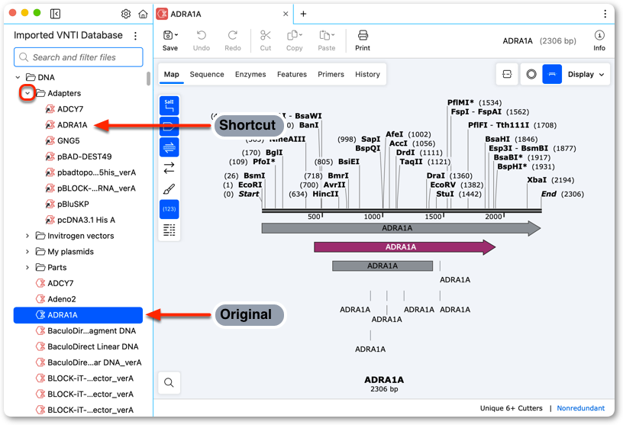Toggle primers display in side toolbar
This screenshot has width=623, height=425.
(x=169, y=147)
